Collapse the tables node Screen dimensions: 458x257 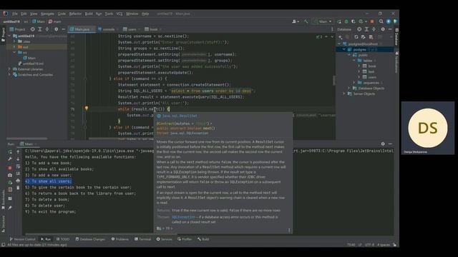[x=354, y=61]
